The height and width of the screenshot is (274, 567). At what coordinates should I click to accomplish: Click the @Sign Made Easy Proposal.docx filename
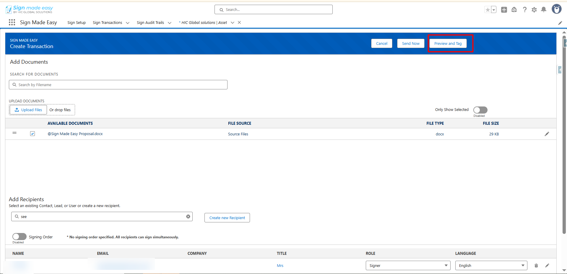(75, 134)
